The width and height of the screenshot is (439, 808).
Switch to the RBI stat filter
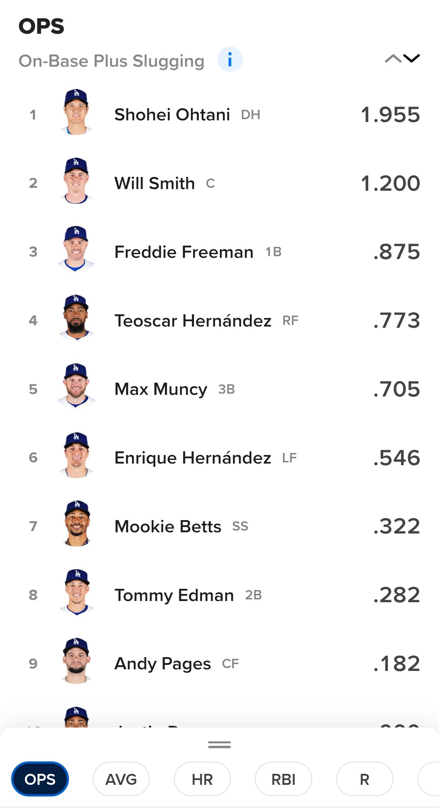click(283, 779)
